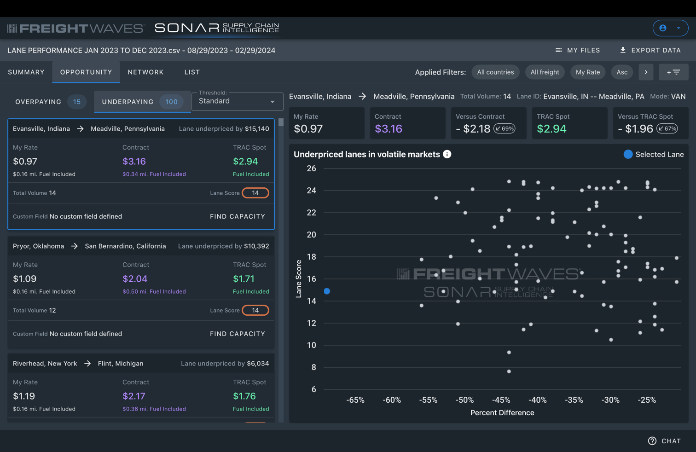Click info icon beside Underpriced lanes chart title
The width and height of the screenshot is (696, 452).
(x=447, y=154)
